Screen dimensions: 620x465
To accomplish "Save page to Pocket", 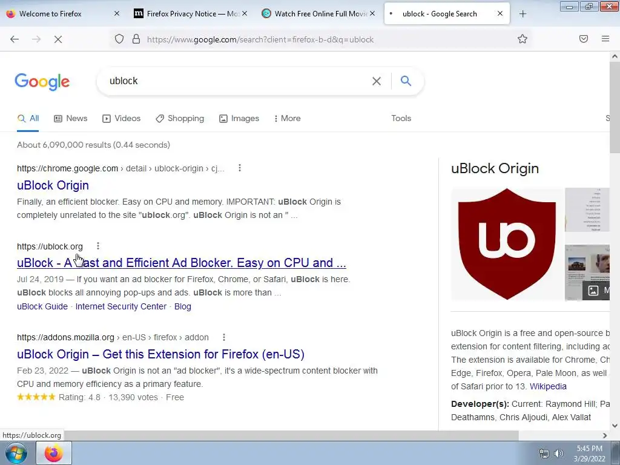I will (584, 39).
